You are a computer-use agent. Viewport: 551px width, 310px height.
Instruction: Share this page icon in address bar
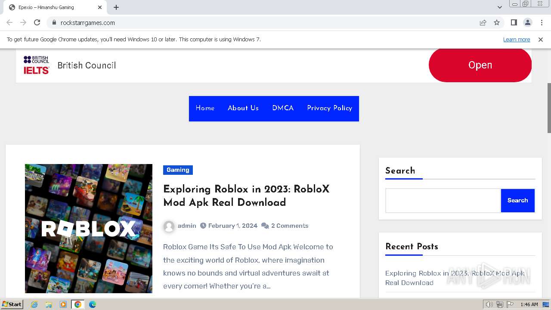tap(483, 23)
